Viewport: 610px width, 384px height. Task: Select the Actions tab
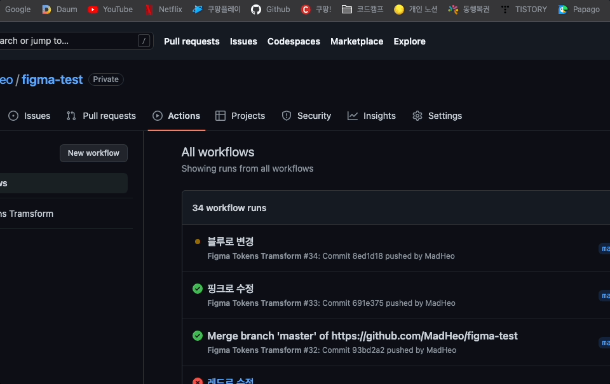pos(176,116)
